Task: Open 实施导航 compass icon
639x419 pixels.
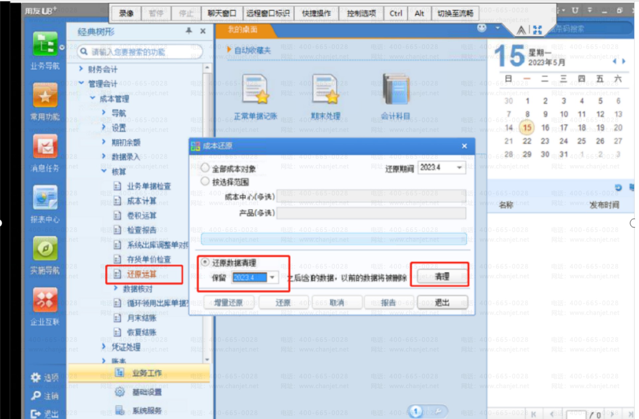Action: 45,249
